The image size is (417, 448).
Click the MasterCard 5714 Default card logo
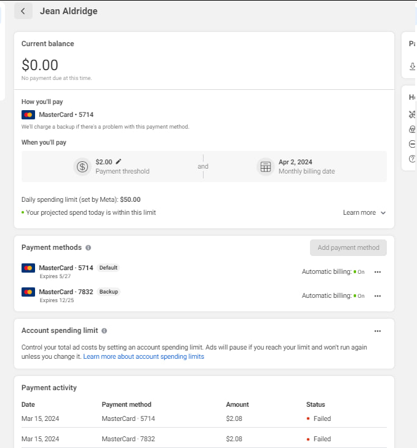coord(28,268)
